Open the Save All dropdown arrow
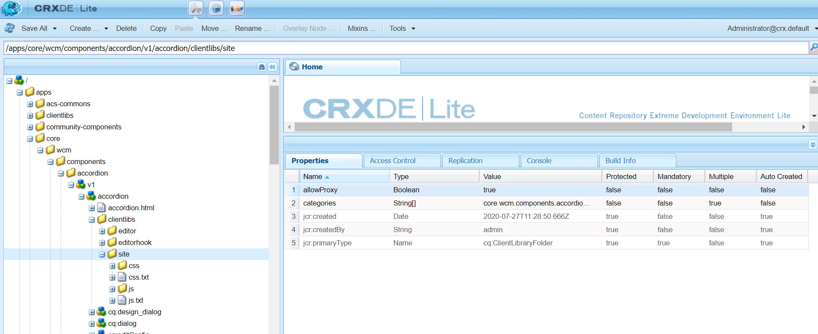 (x=54, y=29)
